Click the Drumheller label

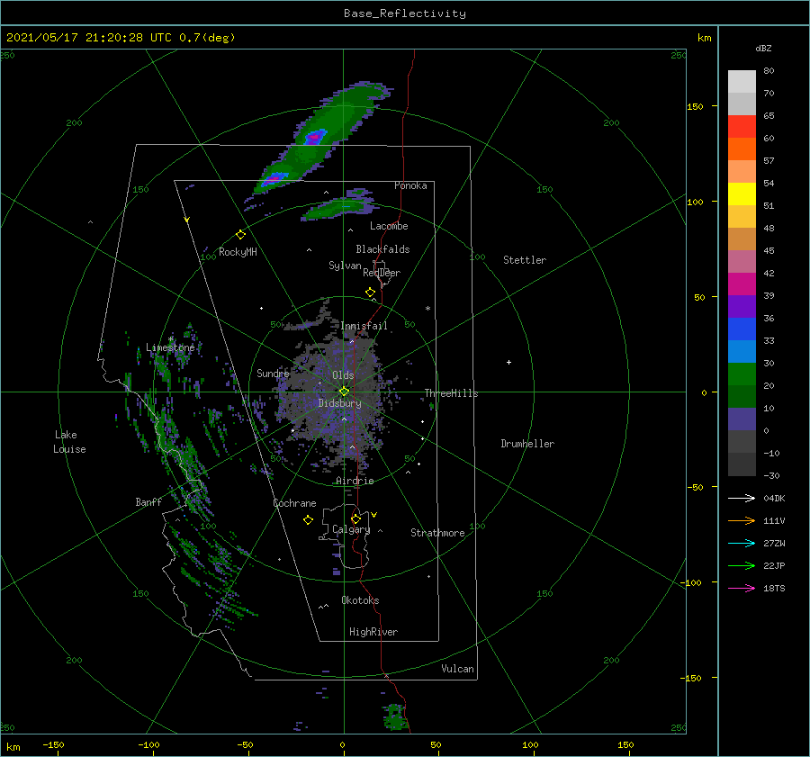coord(527,444)
